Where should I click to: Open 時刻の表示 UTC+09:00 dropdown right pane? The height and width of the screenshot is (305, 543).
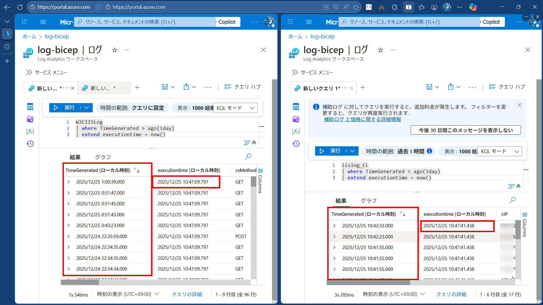[394, 294]
